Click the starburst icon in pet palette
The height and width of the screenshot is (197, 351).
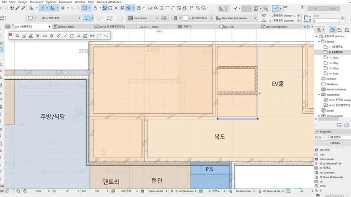[x=38, y=36]
